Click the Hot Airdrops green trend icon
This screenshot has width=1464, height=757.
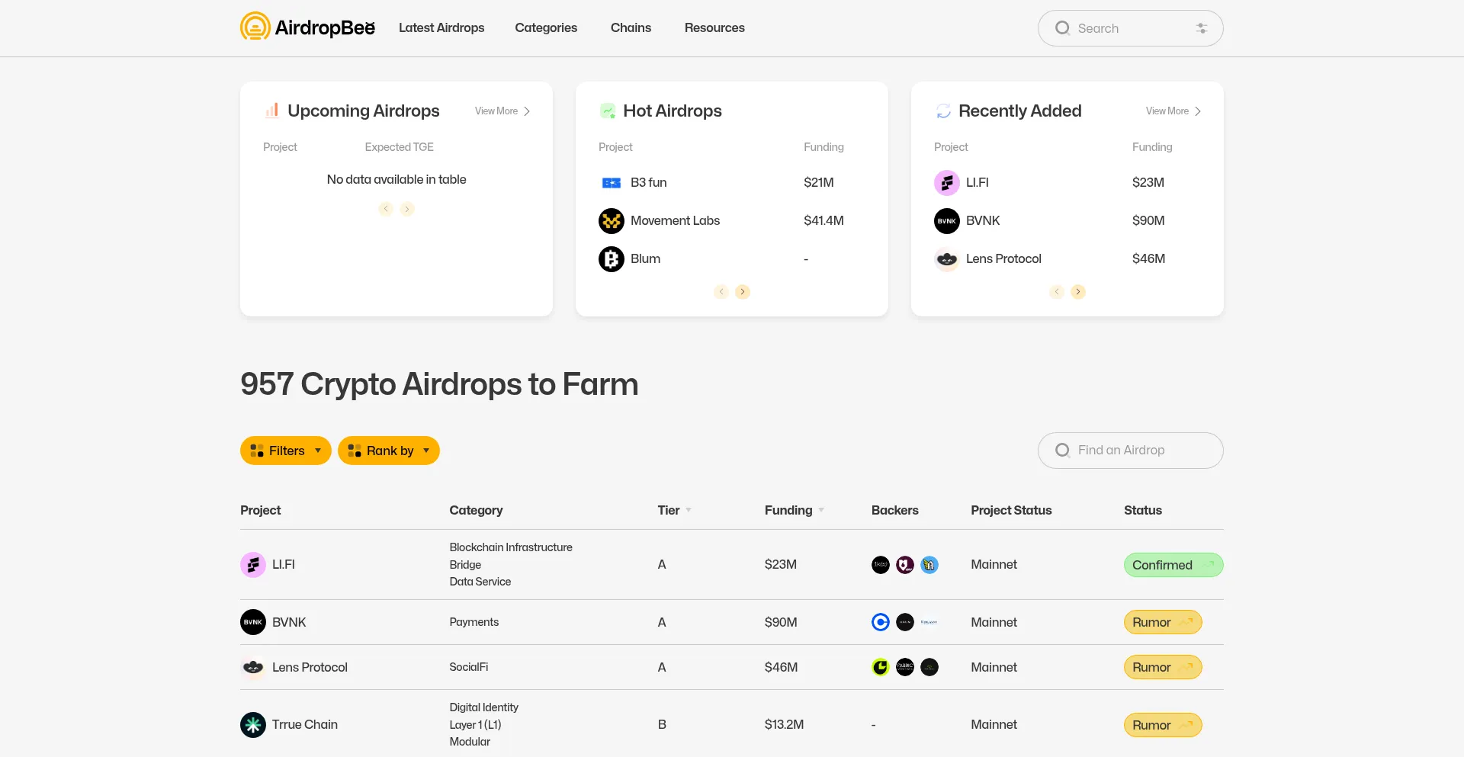[x=608, y=111]
